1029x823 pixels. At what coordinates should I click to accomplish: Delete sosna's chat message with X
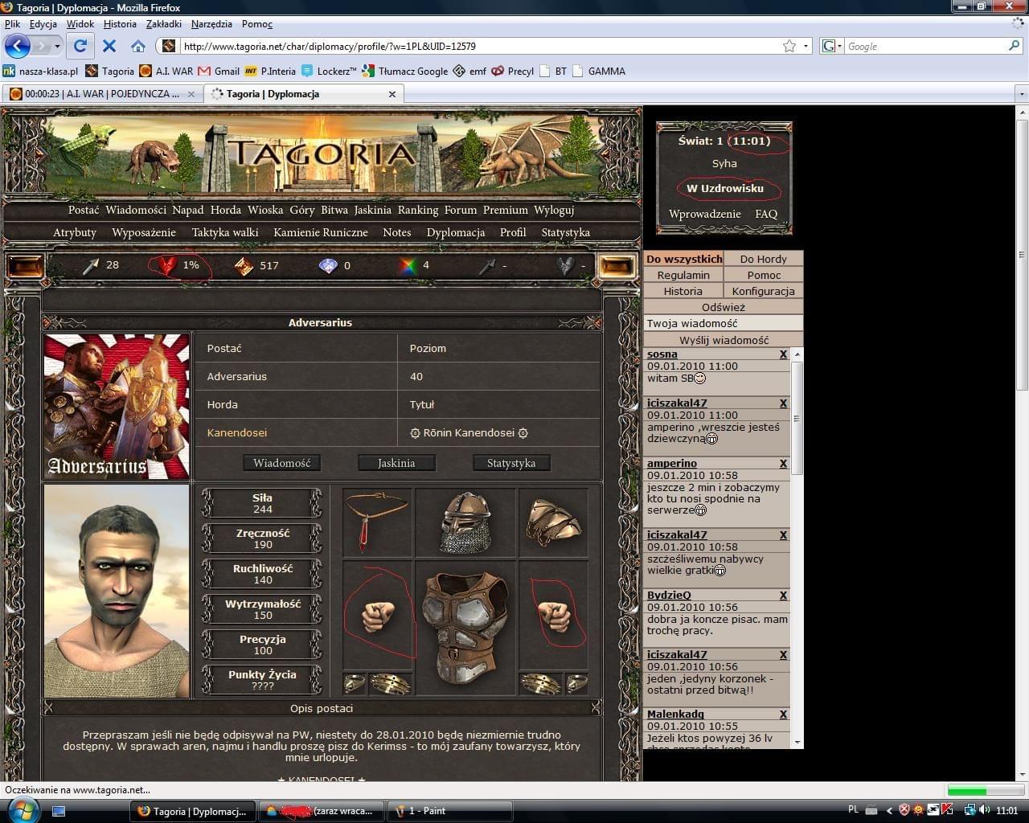point(783,354)
